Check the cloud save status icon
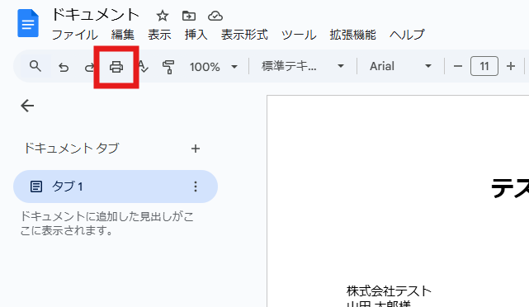Image resolution: width=529 pixels, height=307 pixels. coord(215,16)
